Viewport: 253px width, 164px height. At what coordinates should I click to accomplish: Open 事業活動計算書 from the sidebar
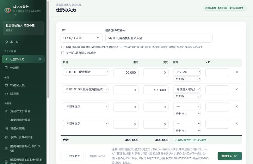[23, 120]
